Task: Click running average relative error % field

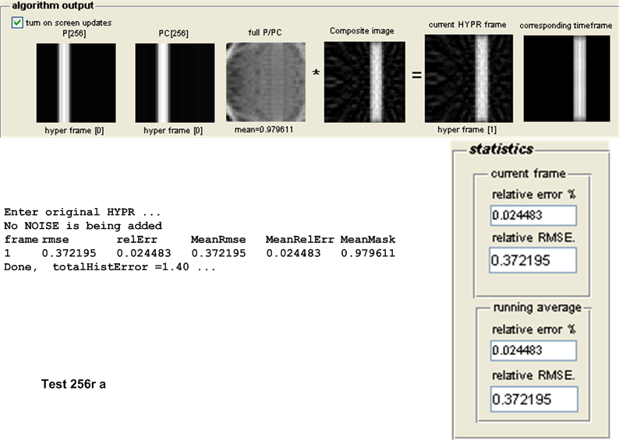Action: pos(533,350)
